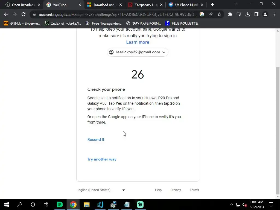Viewport: 280px width, 210px height.
Task: Reload the page with the refresh icon
Action: [x=24, y=14]
